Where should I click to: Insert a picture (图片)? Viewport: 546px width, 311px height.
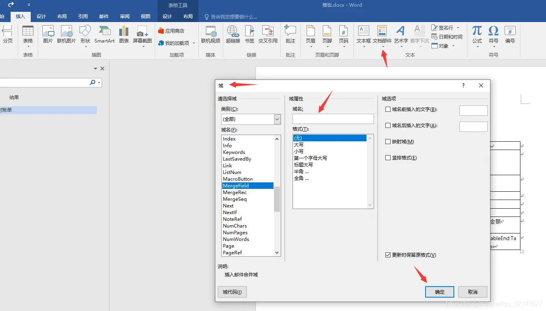click(48, 35)
